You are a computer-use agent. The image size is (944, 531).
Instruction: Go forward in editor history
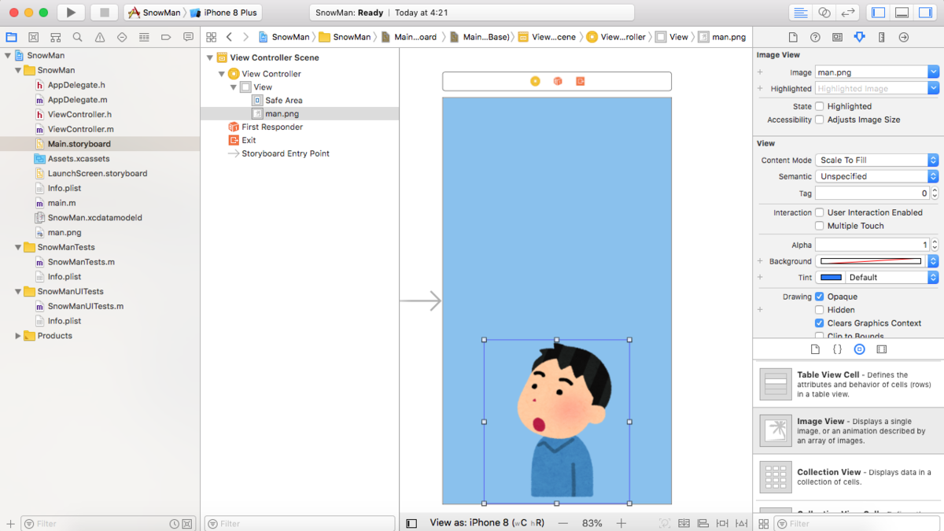[245, 37]
